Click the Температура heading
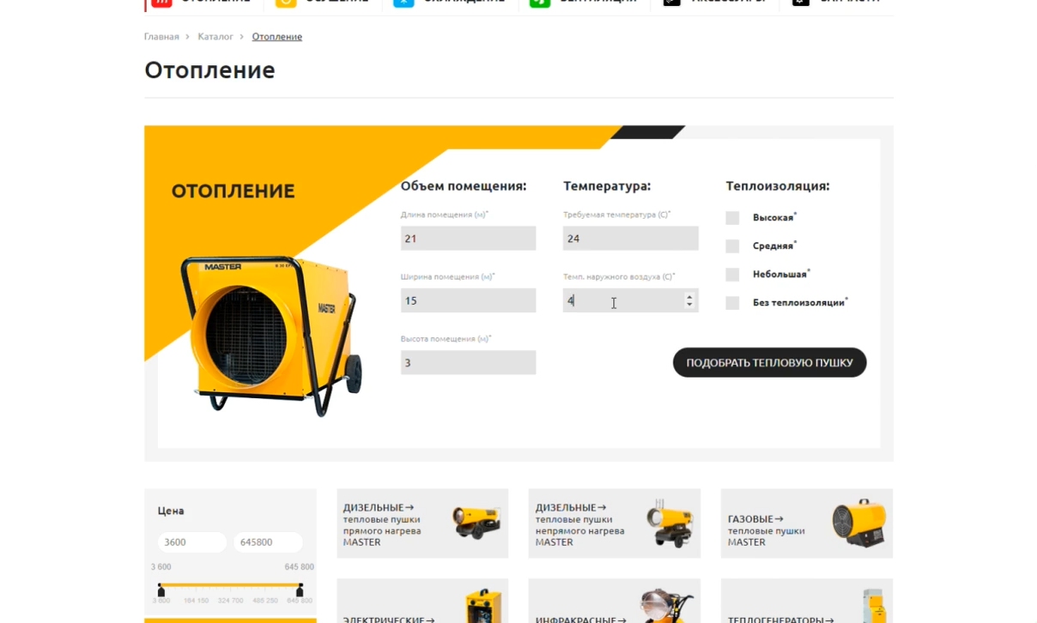The width and height of the screenshot is (1037, 623). [607, 186]
